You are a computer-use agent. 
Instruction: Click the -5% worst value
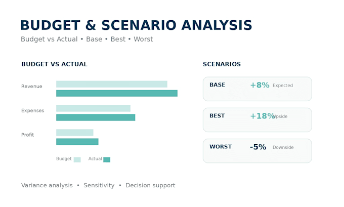pyautogui.click(x=258, y=147)
